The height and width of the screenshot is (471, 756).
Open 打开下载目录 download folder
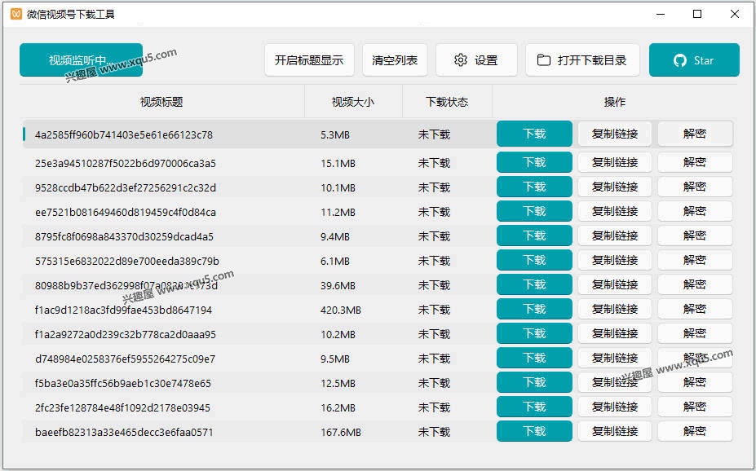(582, 60)
